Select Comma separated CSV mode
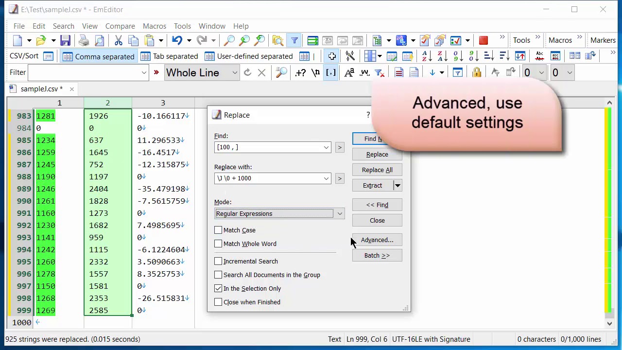 (x=99, y=56)
